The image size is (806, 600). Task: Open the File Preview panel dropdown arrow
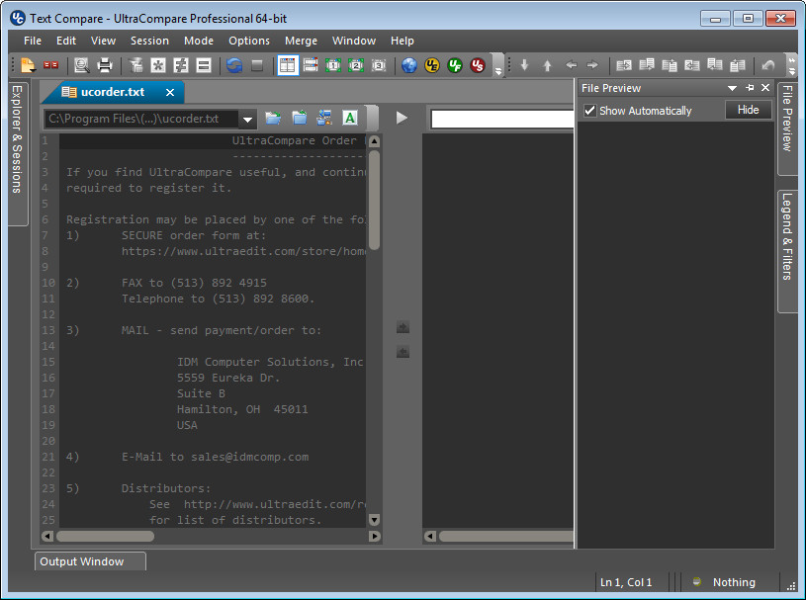[732, 88]
